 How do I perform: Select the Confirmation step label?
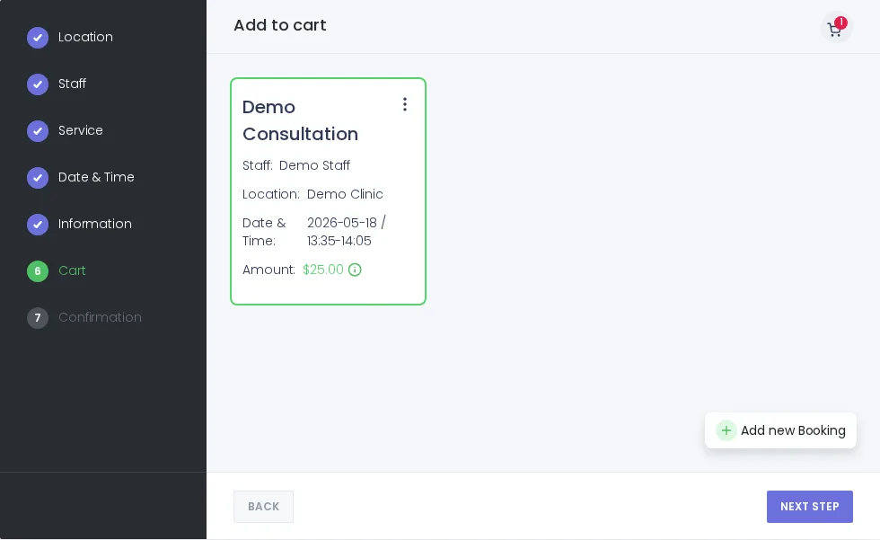tap(100, 317)
